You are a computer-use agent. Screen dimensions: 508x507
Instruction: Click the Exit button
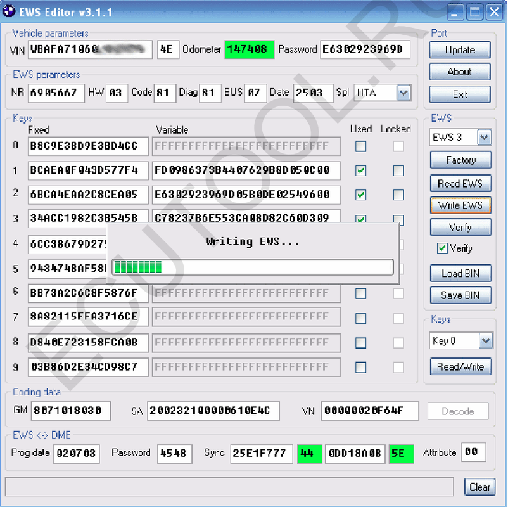coord(460,94)
